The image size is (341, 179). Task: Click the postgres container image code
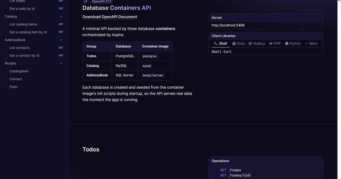point(149,56)
